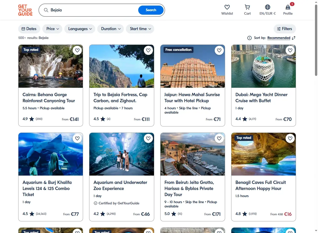318x233 pixels.
Task: Click the €111 price on Bejaia card
Action: point(146,119)
